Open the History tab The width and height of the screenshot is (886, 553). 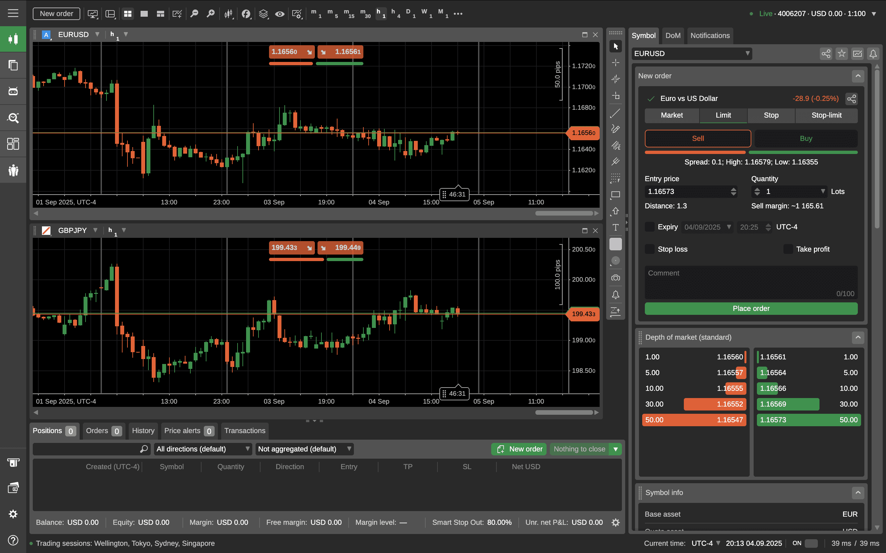[x=143, y=430]
